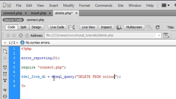Image resolution: width=176 pixels, height=99 pixels.
Task: Click the Show Code Navigator icon
Action: tap(5, 58)
